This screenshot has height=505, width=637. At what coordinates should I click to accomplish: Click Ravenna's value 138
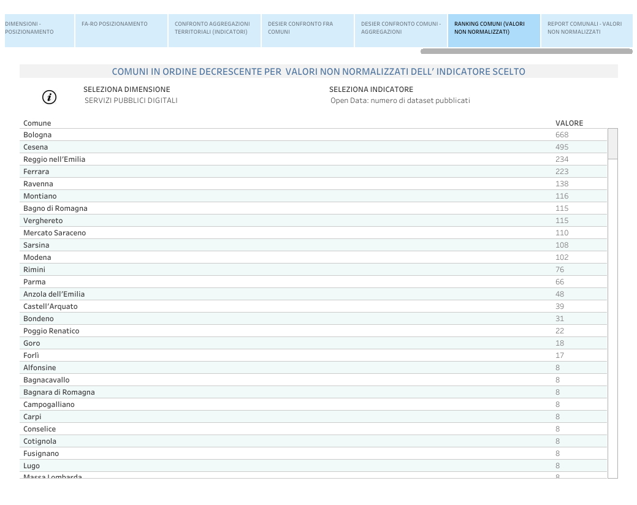pyautogui.click(x=562, y=184)
